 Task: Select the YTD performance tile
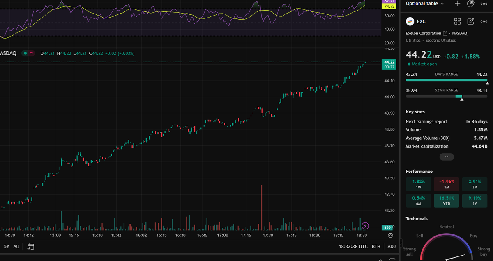pyautogui.click(x=447, y=201)
